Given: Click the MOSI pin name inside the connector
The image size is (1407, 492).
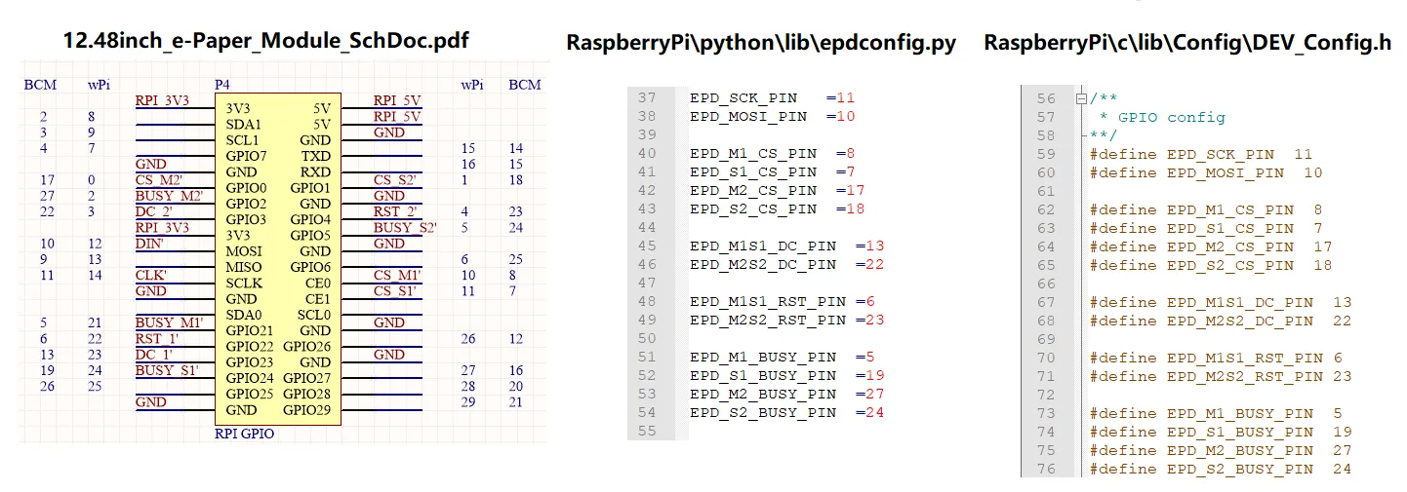Looking at the screenshot, I should (242, 251).
